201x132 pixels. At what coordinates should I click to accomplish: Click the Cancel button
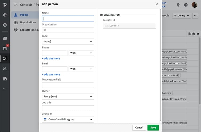[x=139, y=128]
